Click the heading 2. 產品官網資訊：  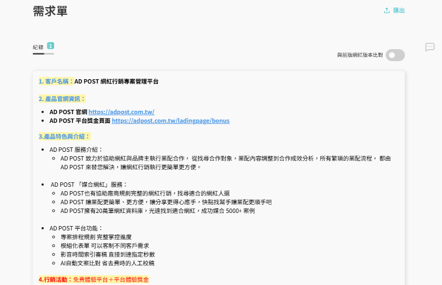[62, 99]
